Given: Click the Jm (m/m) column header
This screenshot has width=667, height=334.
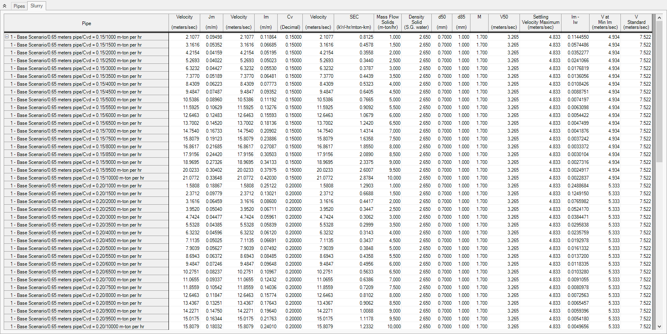Looking at the screenshot, I should 211,22.
